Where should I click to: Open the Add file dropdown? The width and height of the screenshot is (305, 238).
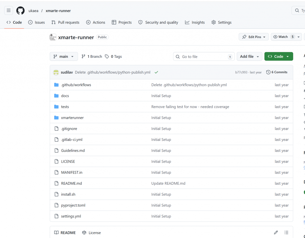[x=250, y=57]
